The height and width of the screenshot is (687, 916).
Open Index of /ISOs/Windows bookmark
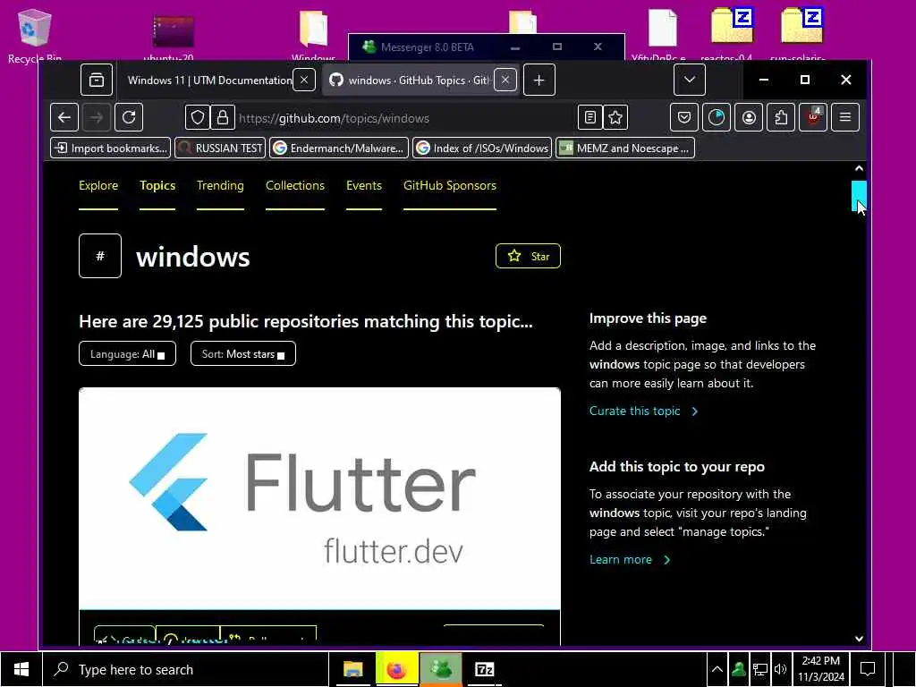[x=482, y=148]
